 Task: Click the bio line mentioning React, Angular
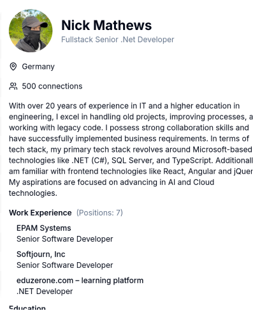[x=131, y=172]
